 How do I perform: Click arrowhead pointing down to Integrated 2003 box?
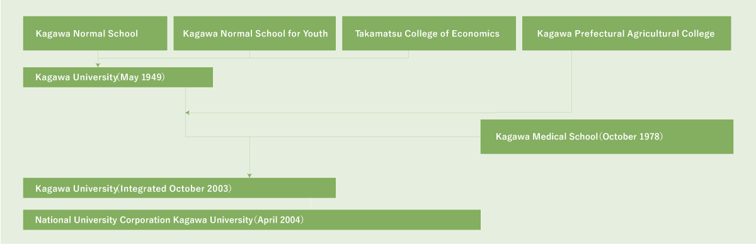[249, 175]
